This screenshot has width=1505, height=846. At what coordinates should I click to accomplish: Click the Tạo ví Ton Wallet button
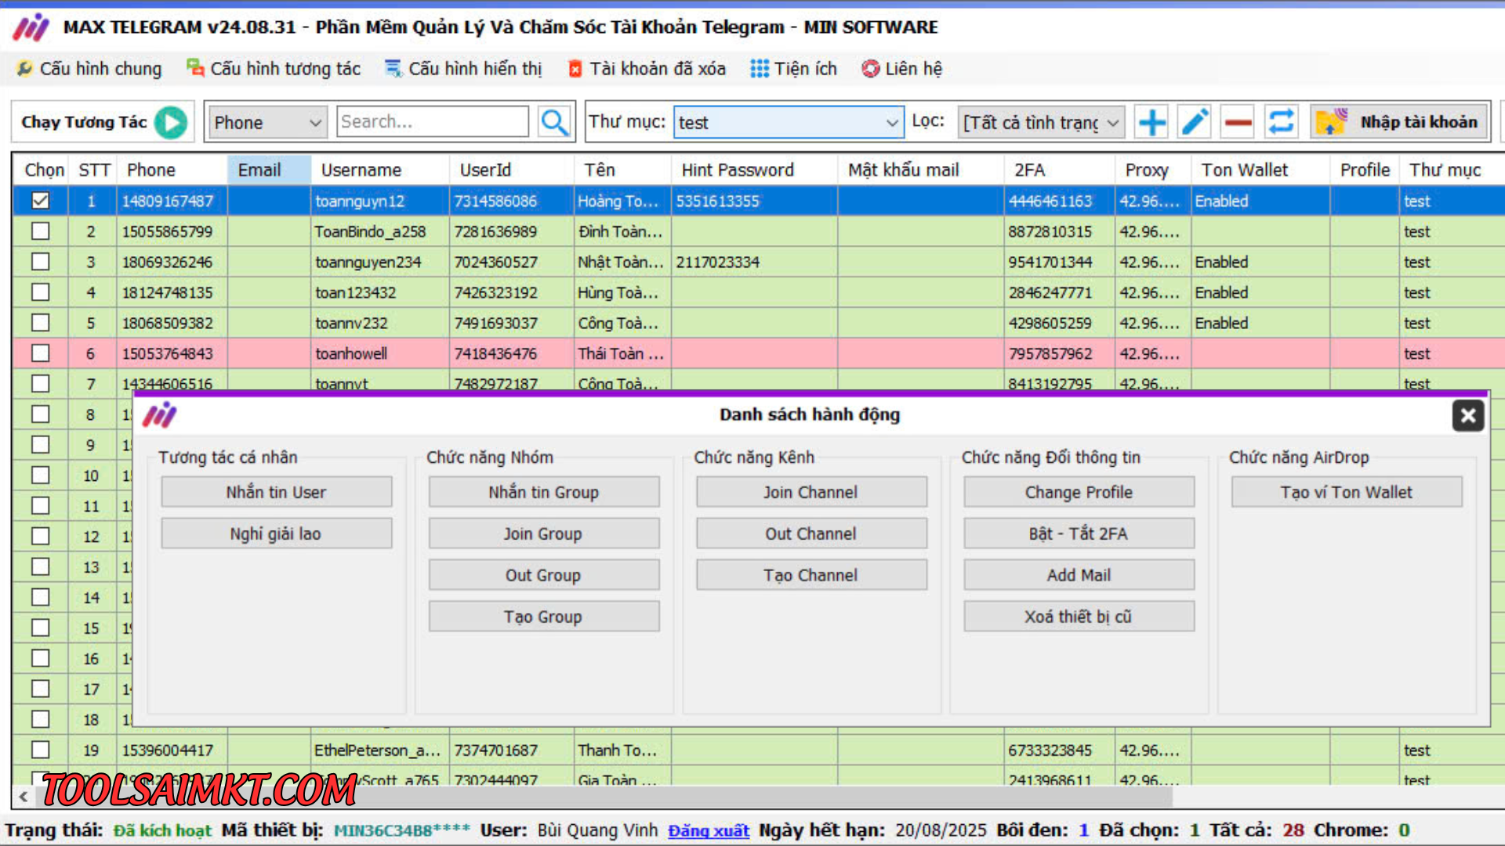(1347, 492)
